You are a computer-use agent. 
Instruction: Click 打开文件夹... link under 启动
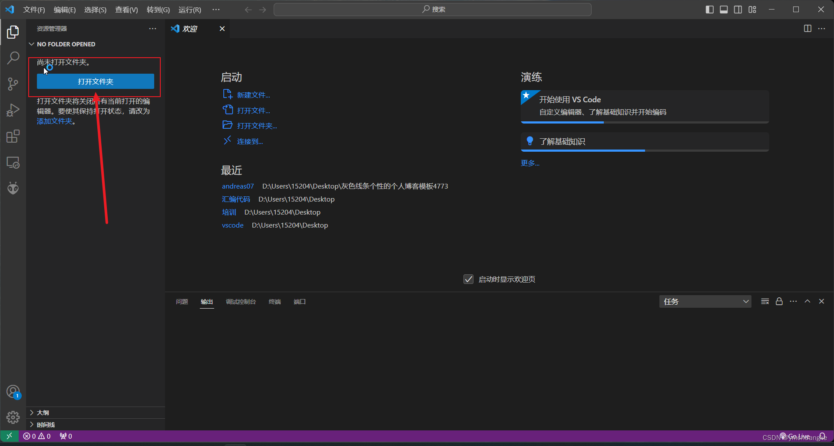tap(257, 126)
